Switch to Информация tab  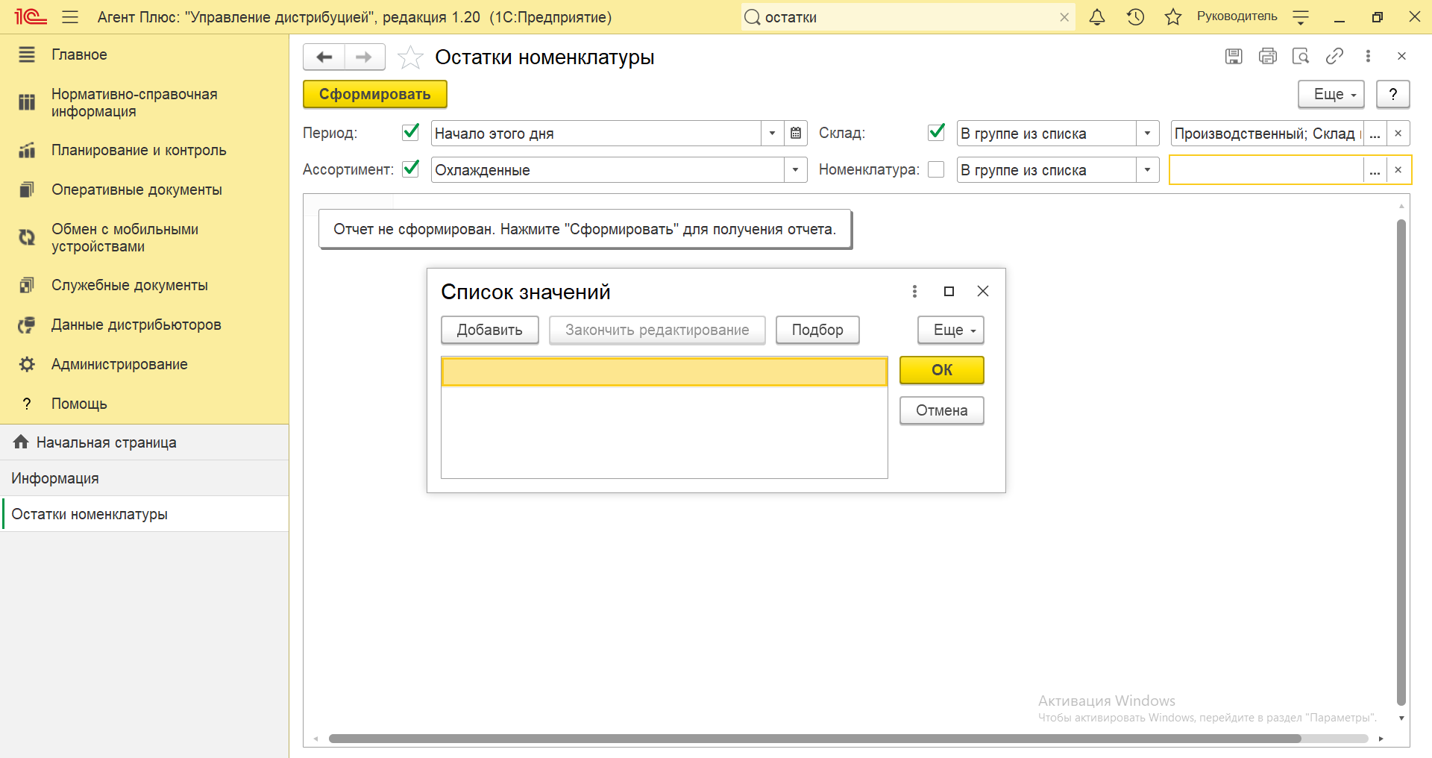pyautogui.click(x=144, y=478)
